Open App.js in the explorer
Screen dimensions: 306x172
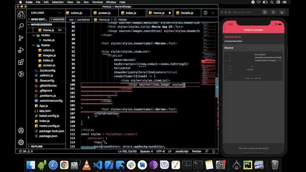(x=44, y=106)
